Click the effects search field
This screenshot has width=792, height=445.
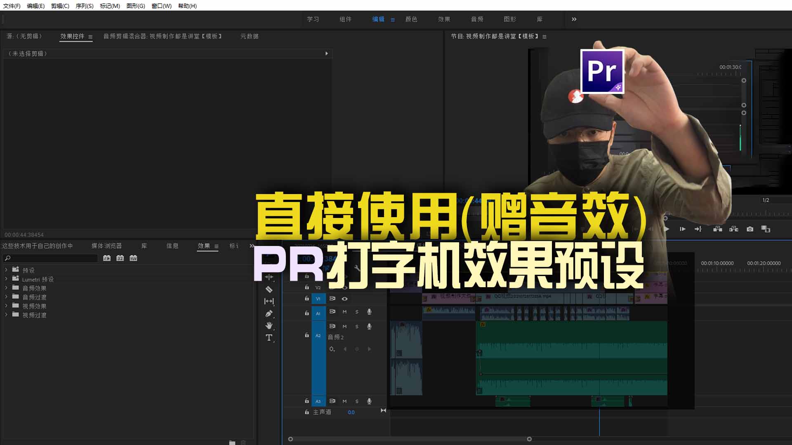(x=50, y=258)
